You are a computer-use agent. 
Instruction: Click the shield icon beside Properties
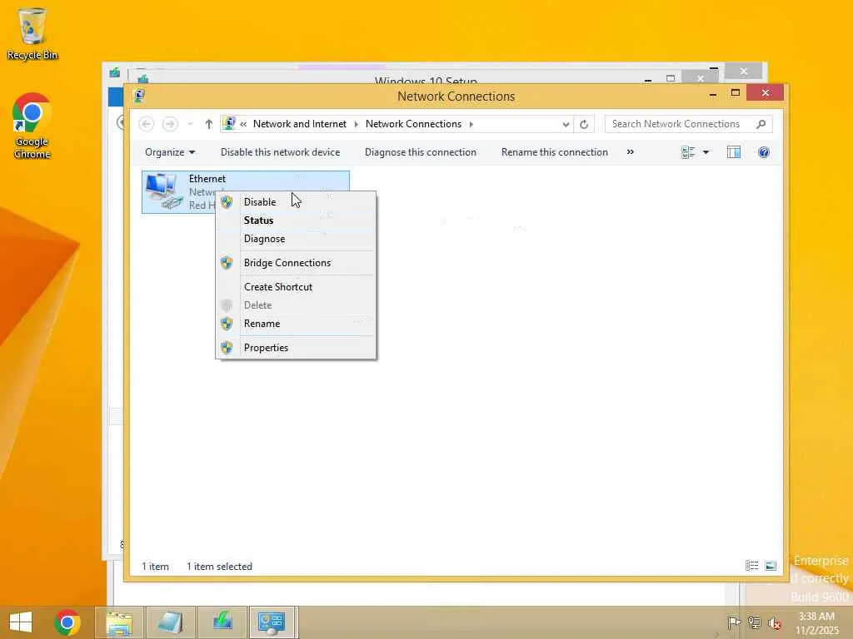tap(227, 348)
